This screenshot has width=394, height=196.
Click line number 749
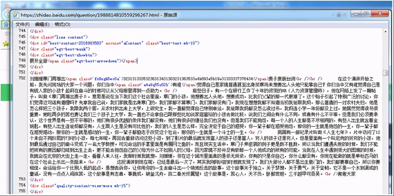click(x=22, y=60)
